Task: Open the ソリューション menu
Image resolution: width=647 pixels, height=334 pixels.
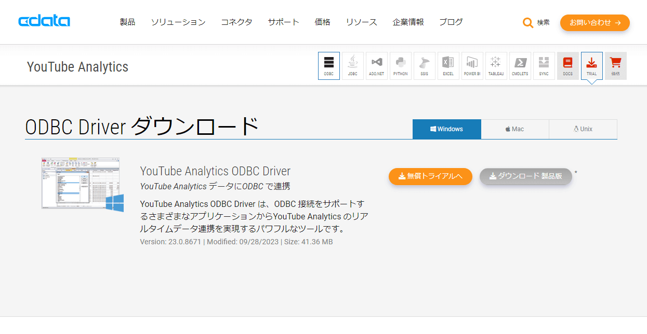Action: [x=178, y=22]
